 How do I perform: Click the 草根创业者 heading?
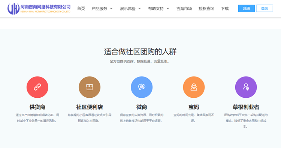point(246,107)
